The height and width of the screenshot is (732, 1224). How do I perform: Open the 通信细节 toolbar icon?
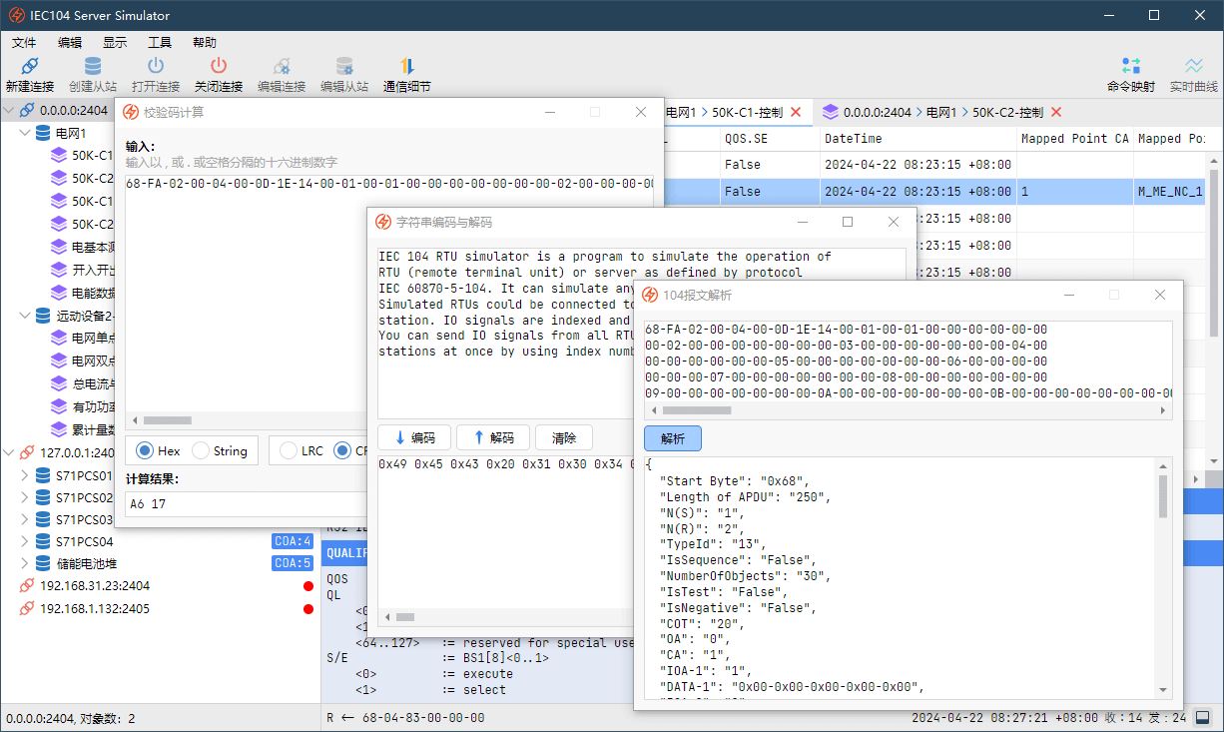click(406, 67)
